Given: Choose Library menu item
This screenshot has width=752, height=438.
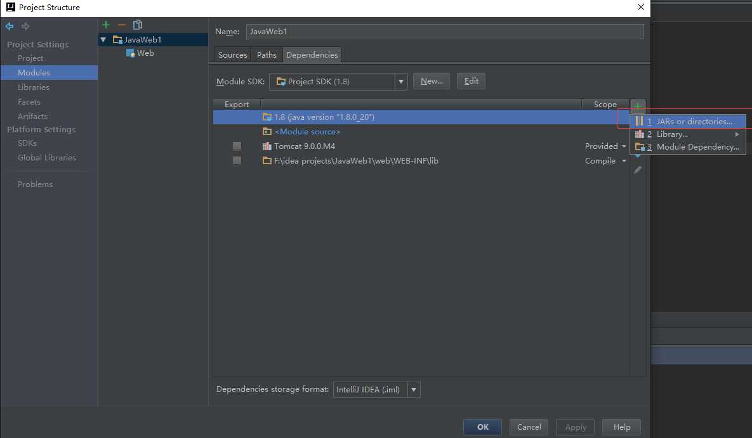Looking at the screenshot, I should point(688,134).
